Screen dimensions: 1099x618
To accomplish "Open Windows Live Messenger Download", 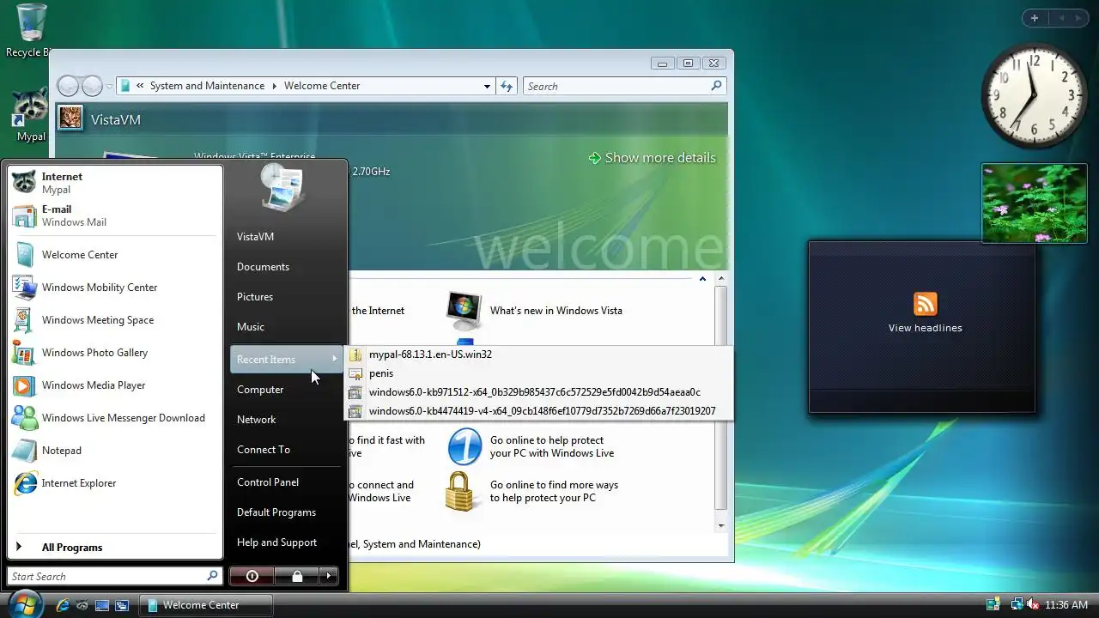I will pyautogui.click(x=115, y=418).
